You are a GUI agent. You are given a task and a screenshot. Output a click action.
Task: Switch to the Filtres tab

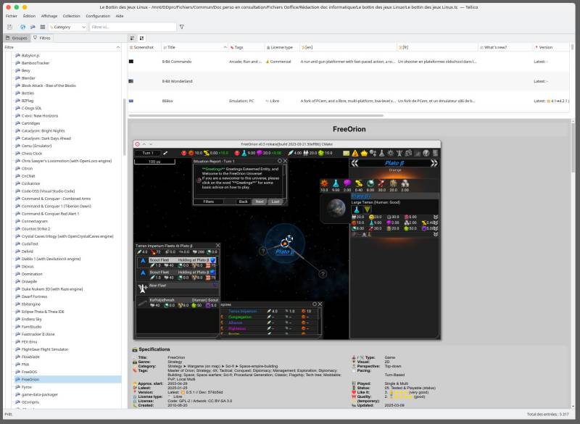point(42,38)
